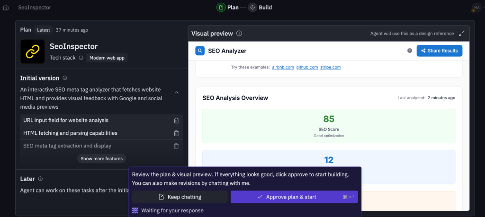Collapse the Initial version description chevron
The width and height of the screenshot is (485, 217).
[177, 93]
